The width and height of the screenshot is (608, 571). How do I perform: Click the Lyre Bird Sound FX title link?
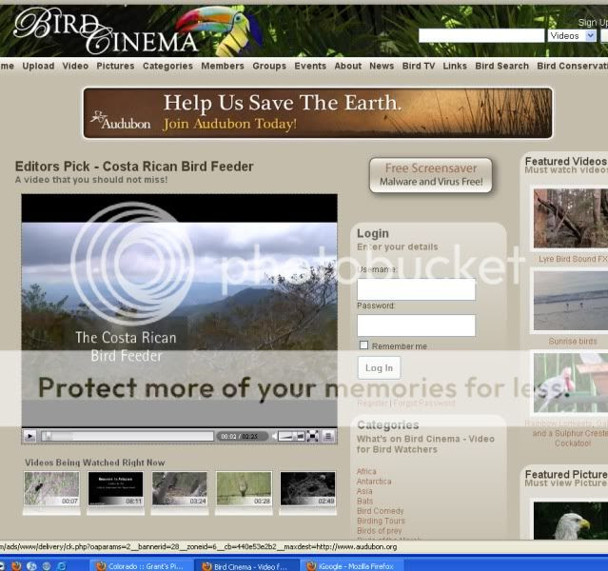click(573, 259)
